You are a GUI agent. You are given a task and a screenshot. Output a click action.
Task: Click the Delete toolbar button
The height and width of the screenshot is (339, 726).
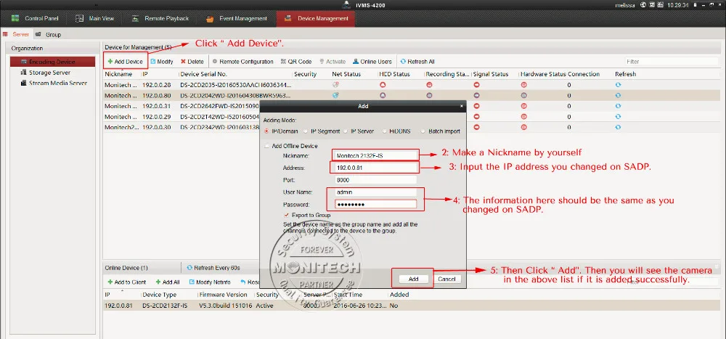tap(192, 62)
